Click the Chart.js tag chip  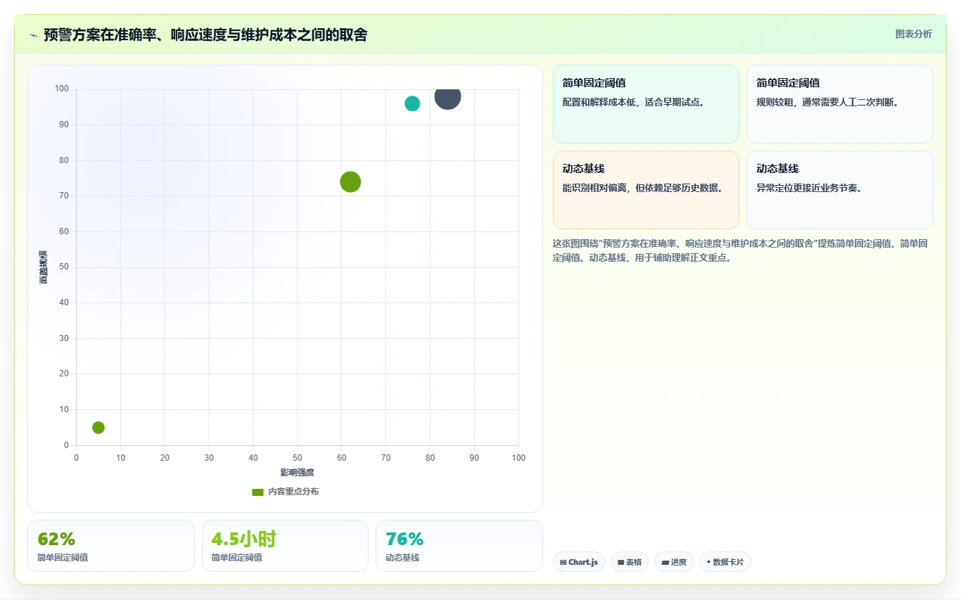click(x=579, y=562)
